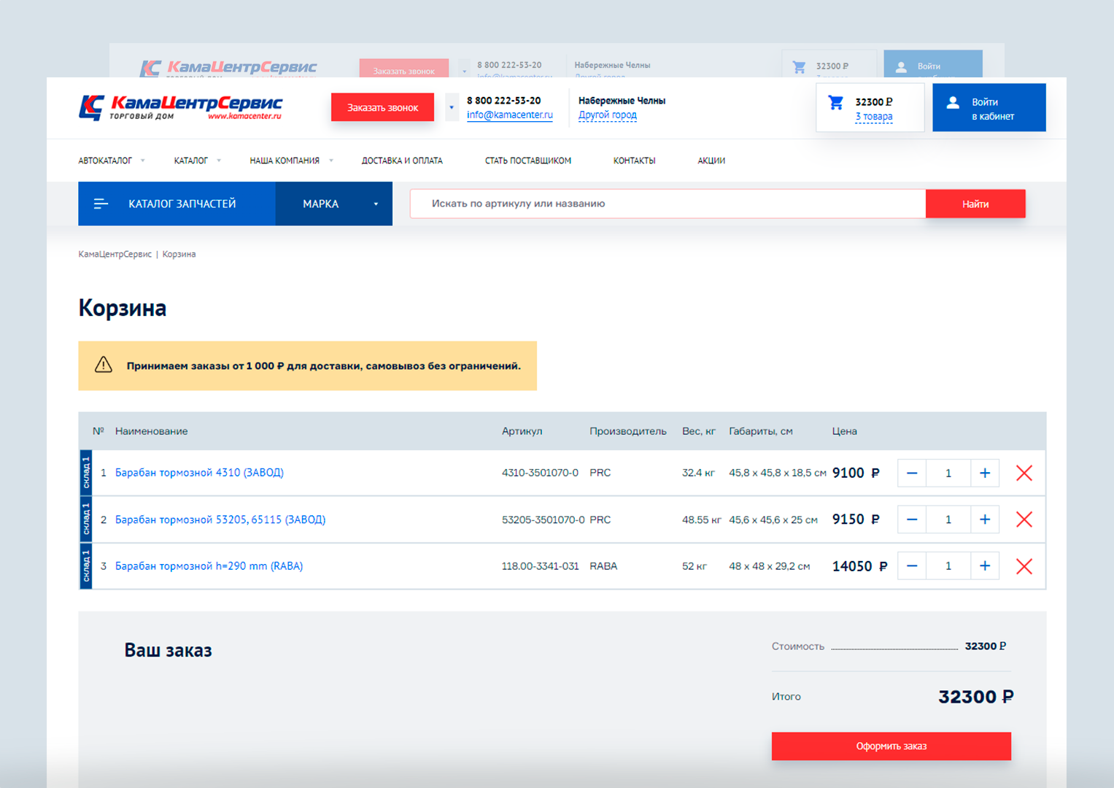Click the shopping cart icon in header
Viewport: 1114px width, 788px height.
pos(836,103)
